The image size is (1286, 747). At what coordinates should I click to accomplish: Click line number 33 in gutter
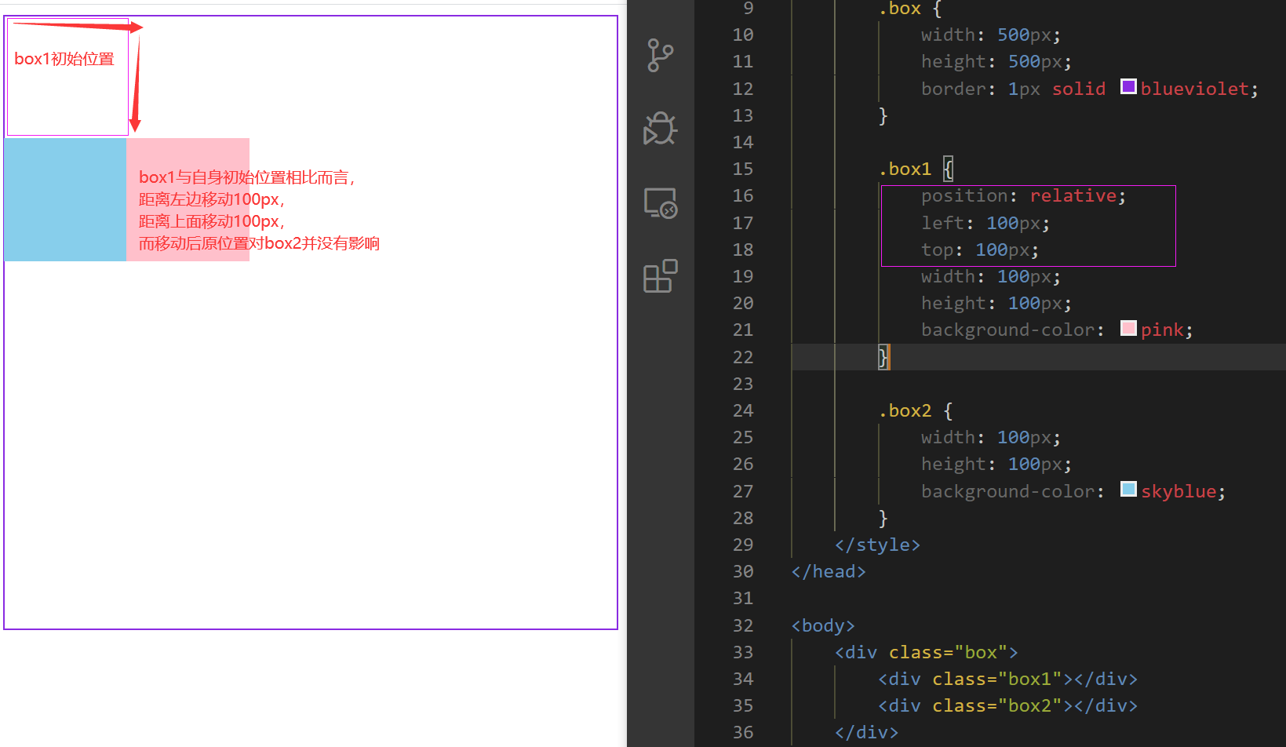pos(743,652)
